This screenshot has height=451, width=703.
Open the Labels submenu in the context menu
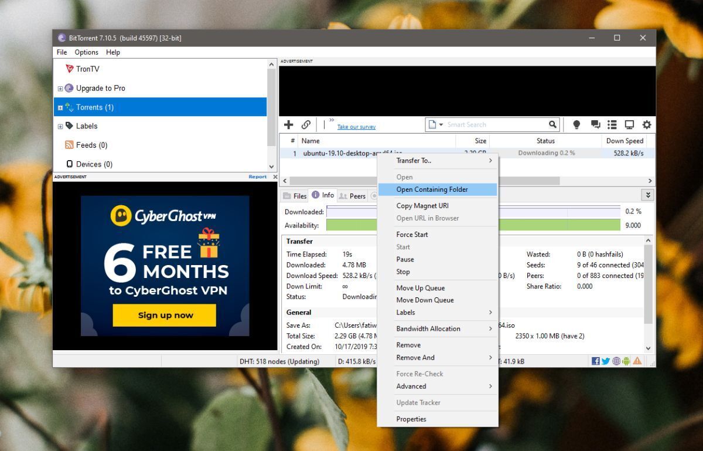pos(438,312)
